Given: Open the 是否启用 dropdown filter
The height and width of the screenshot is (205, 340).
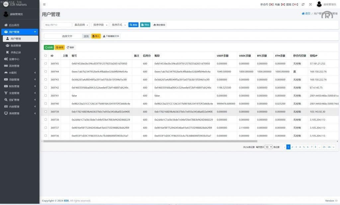Looking at the screenshot, I should [x=81, y=25].
